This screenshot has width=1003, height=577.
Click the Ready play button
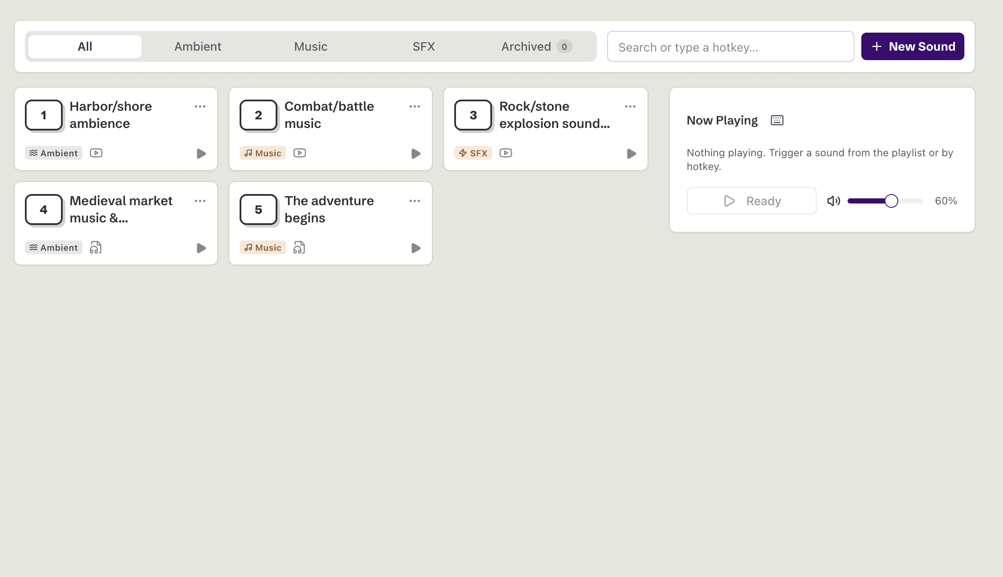752,201
